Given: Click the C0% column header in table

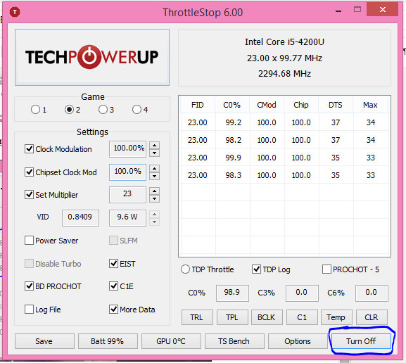Looking at the screenshot, I should [232, 105].
